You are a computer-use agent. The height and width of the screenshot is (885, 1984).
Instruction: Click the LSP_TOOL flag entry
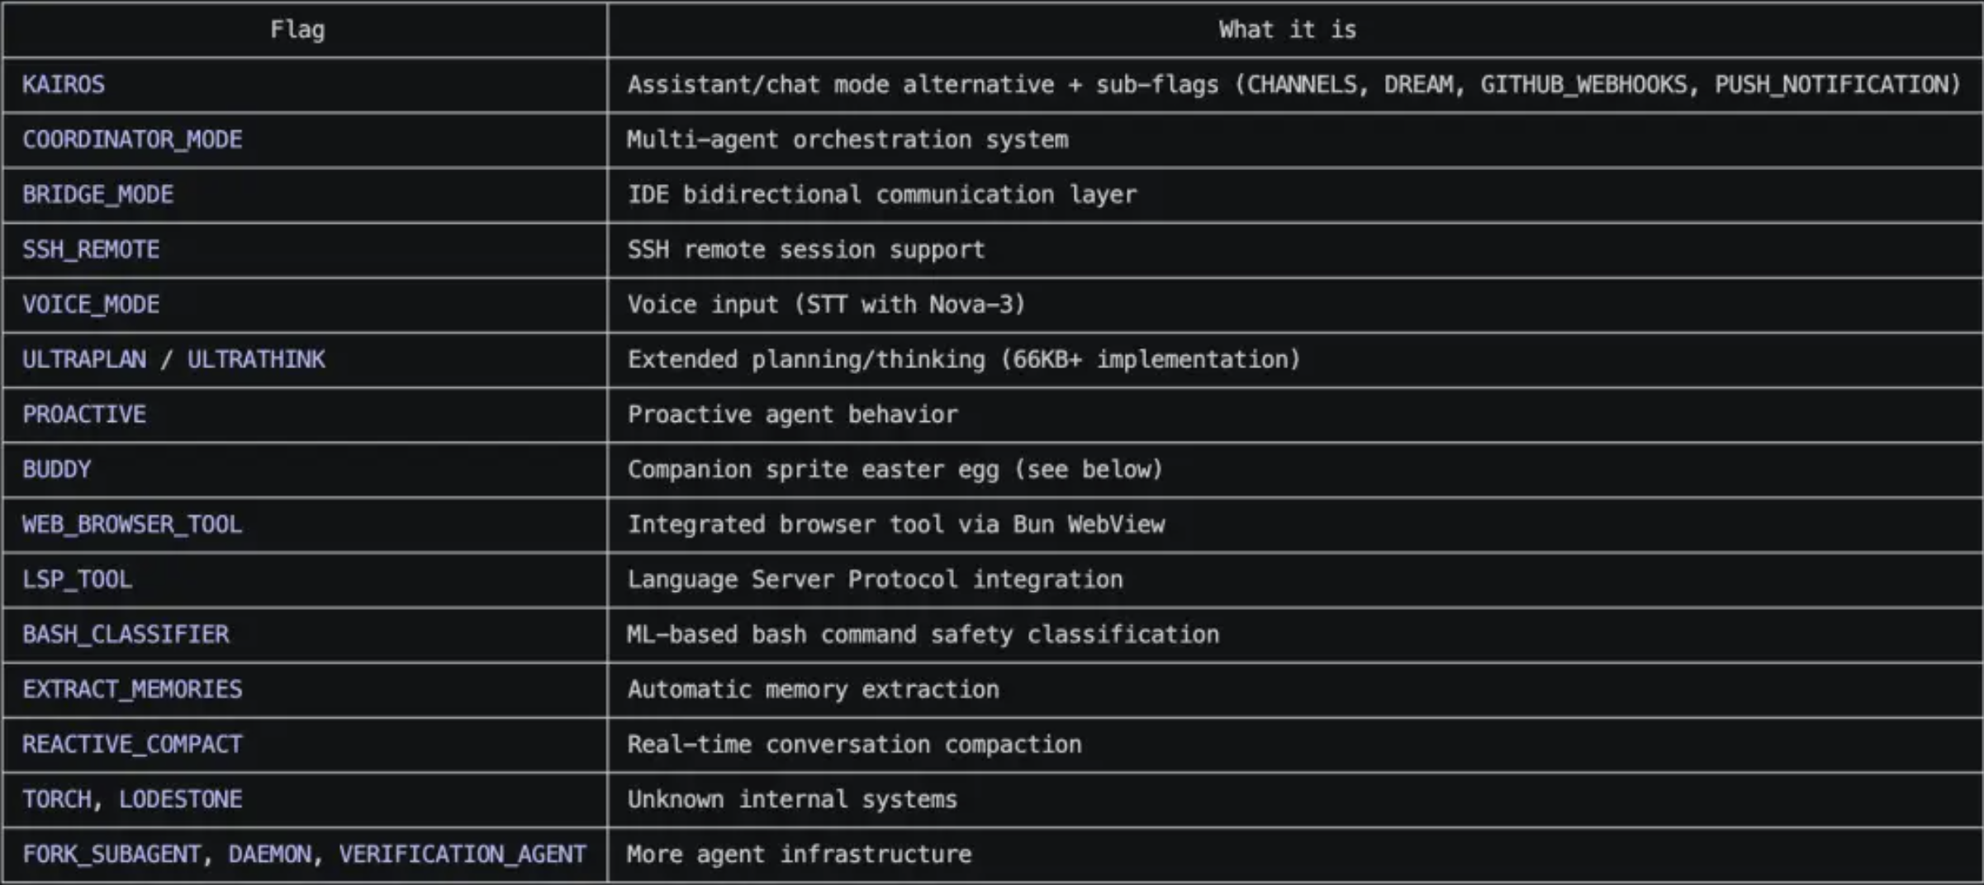click(77, 580)
